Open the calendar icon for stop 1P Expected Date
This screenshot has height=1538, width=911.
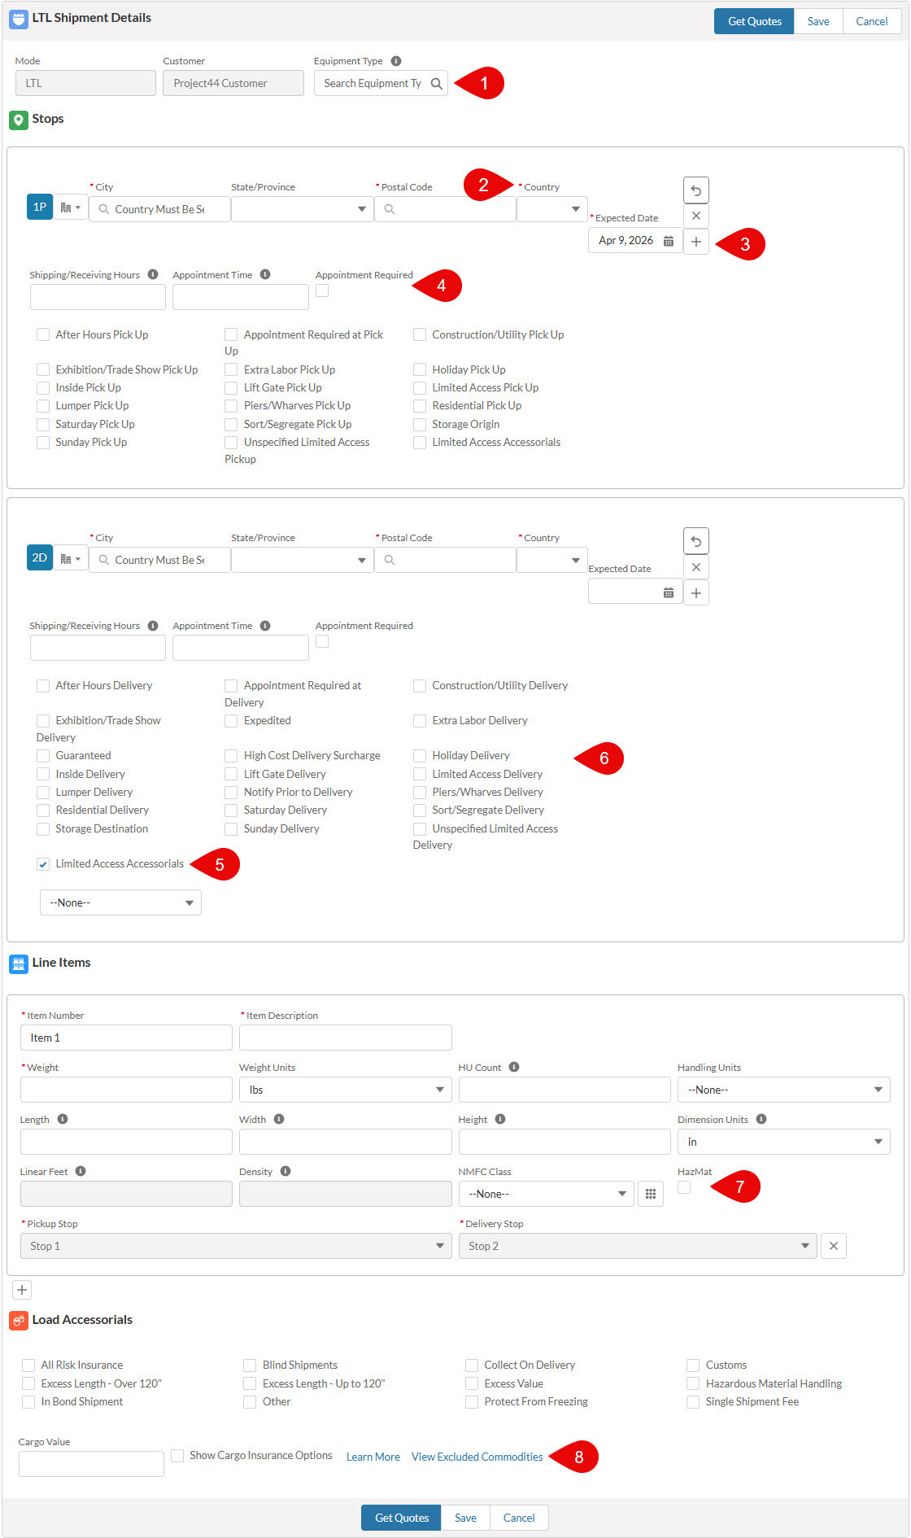(668, 241)
